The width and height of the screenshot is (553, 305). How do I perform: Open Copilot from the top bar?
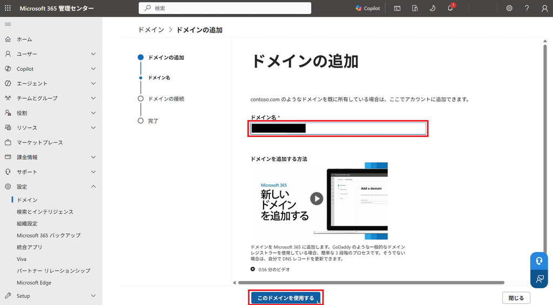368,8
